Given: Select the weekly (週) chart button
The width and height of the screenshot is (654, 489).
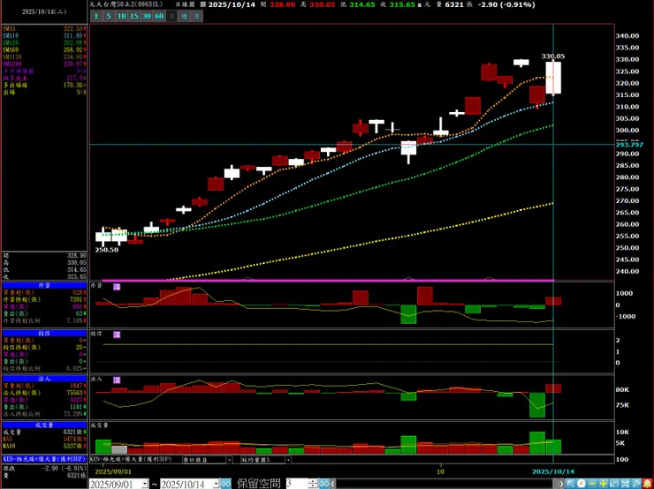Looking at the screenshot, I should [x=184, y=16].
